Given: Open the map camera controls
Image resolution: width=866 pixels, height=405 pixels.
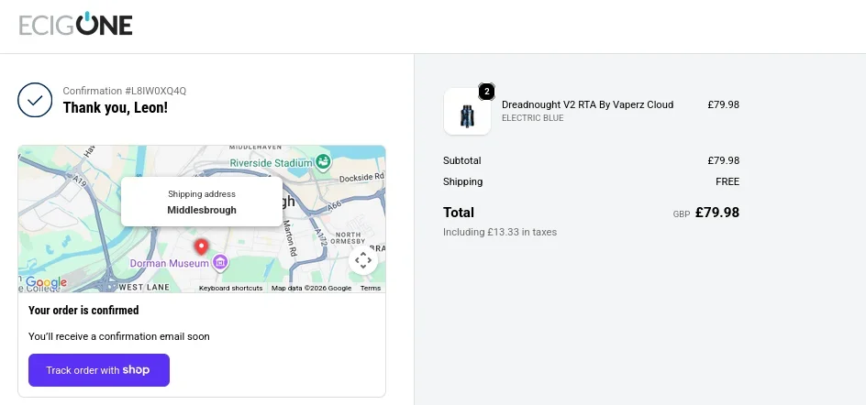Looking at the screenshot, I should tap(363, 260).
